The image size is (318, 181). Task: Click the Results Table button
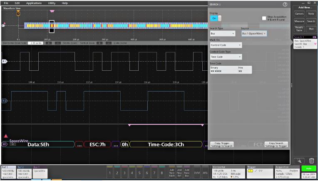[299, 29]
